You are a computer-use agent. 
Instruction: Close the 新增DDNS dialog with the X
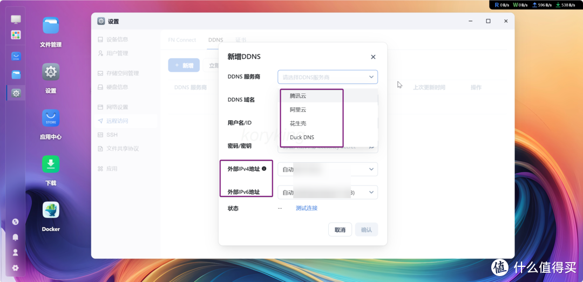pyautogui.click(x=373, y=57)
